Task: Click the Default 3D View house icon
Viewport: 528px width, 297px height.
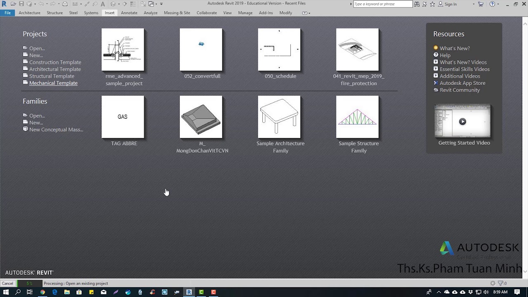Action: point(113,4)
